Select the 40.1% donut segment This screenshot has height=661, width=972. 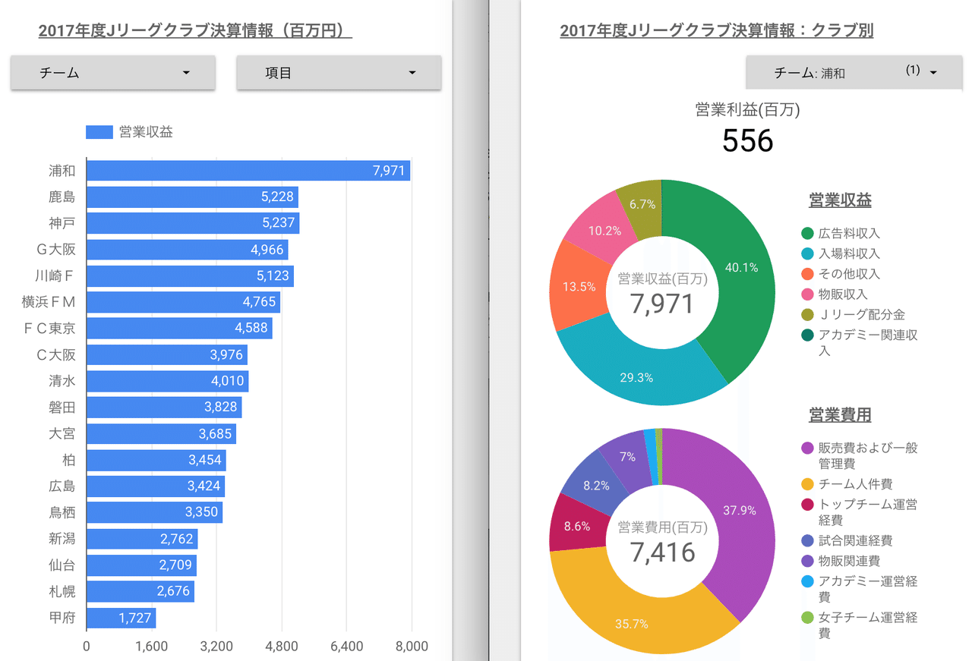point(740,267)
